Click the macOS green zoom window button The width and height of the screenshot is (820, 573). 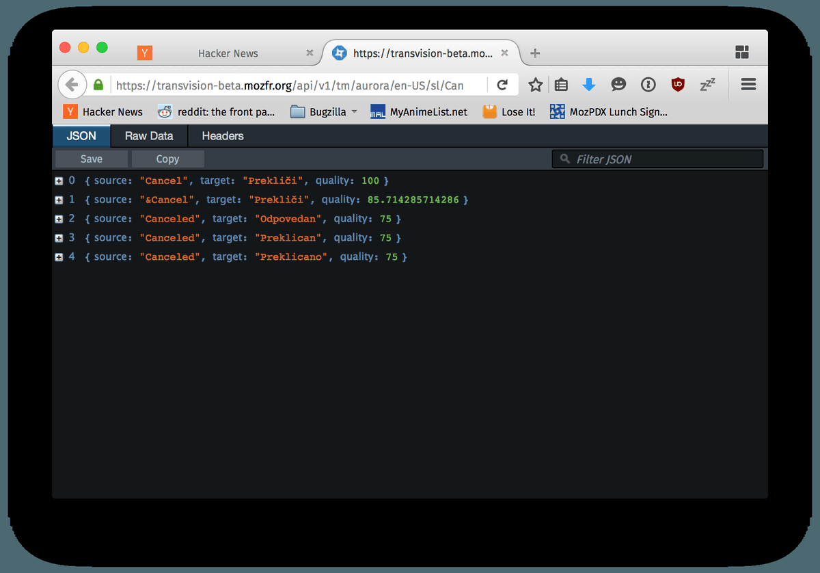(102, 47)
